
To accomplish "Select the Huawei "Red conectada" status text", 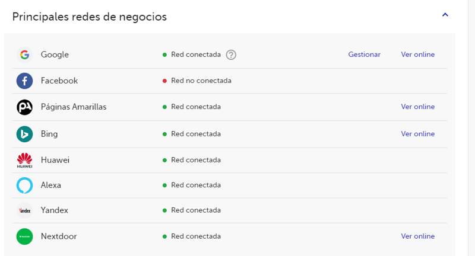I will pyautogui.click(x=195, y=160).
